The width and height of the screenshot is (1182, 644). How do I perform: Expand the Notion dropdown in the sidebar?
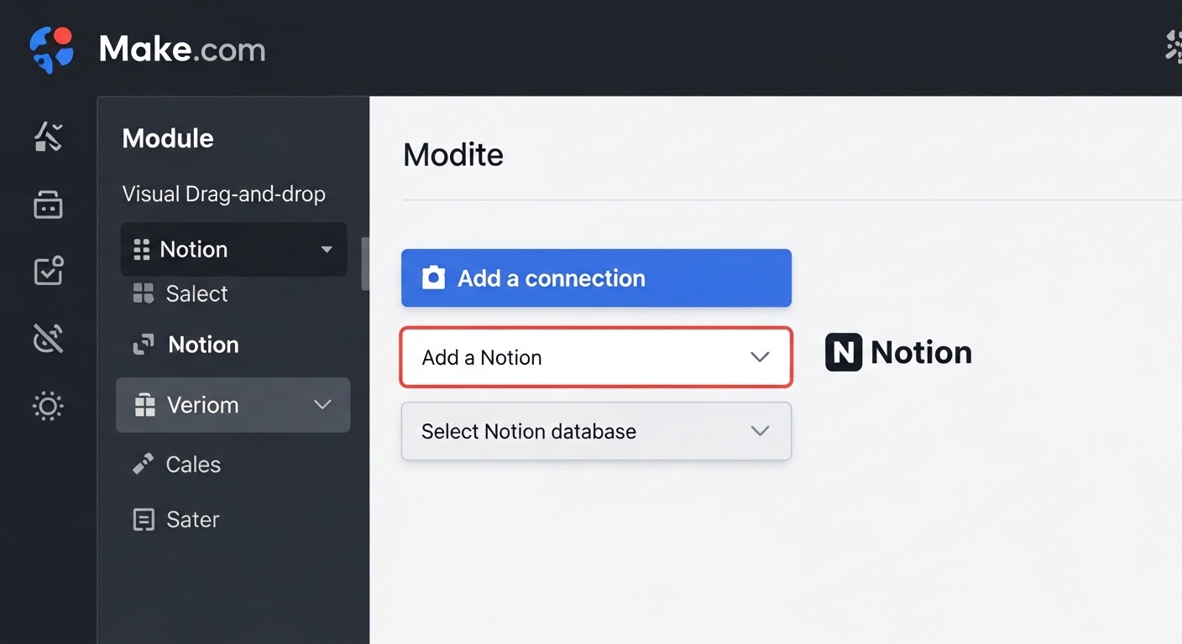[x=327, y=249]
